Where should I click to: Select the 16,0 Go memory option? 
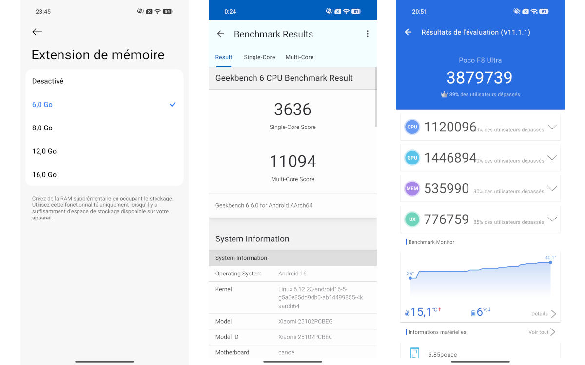(44, 174)
